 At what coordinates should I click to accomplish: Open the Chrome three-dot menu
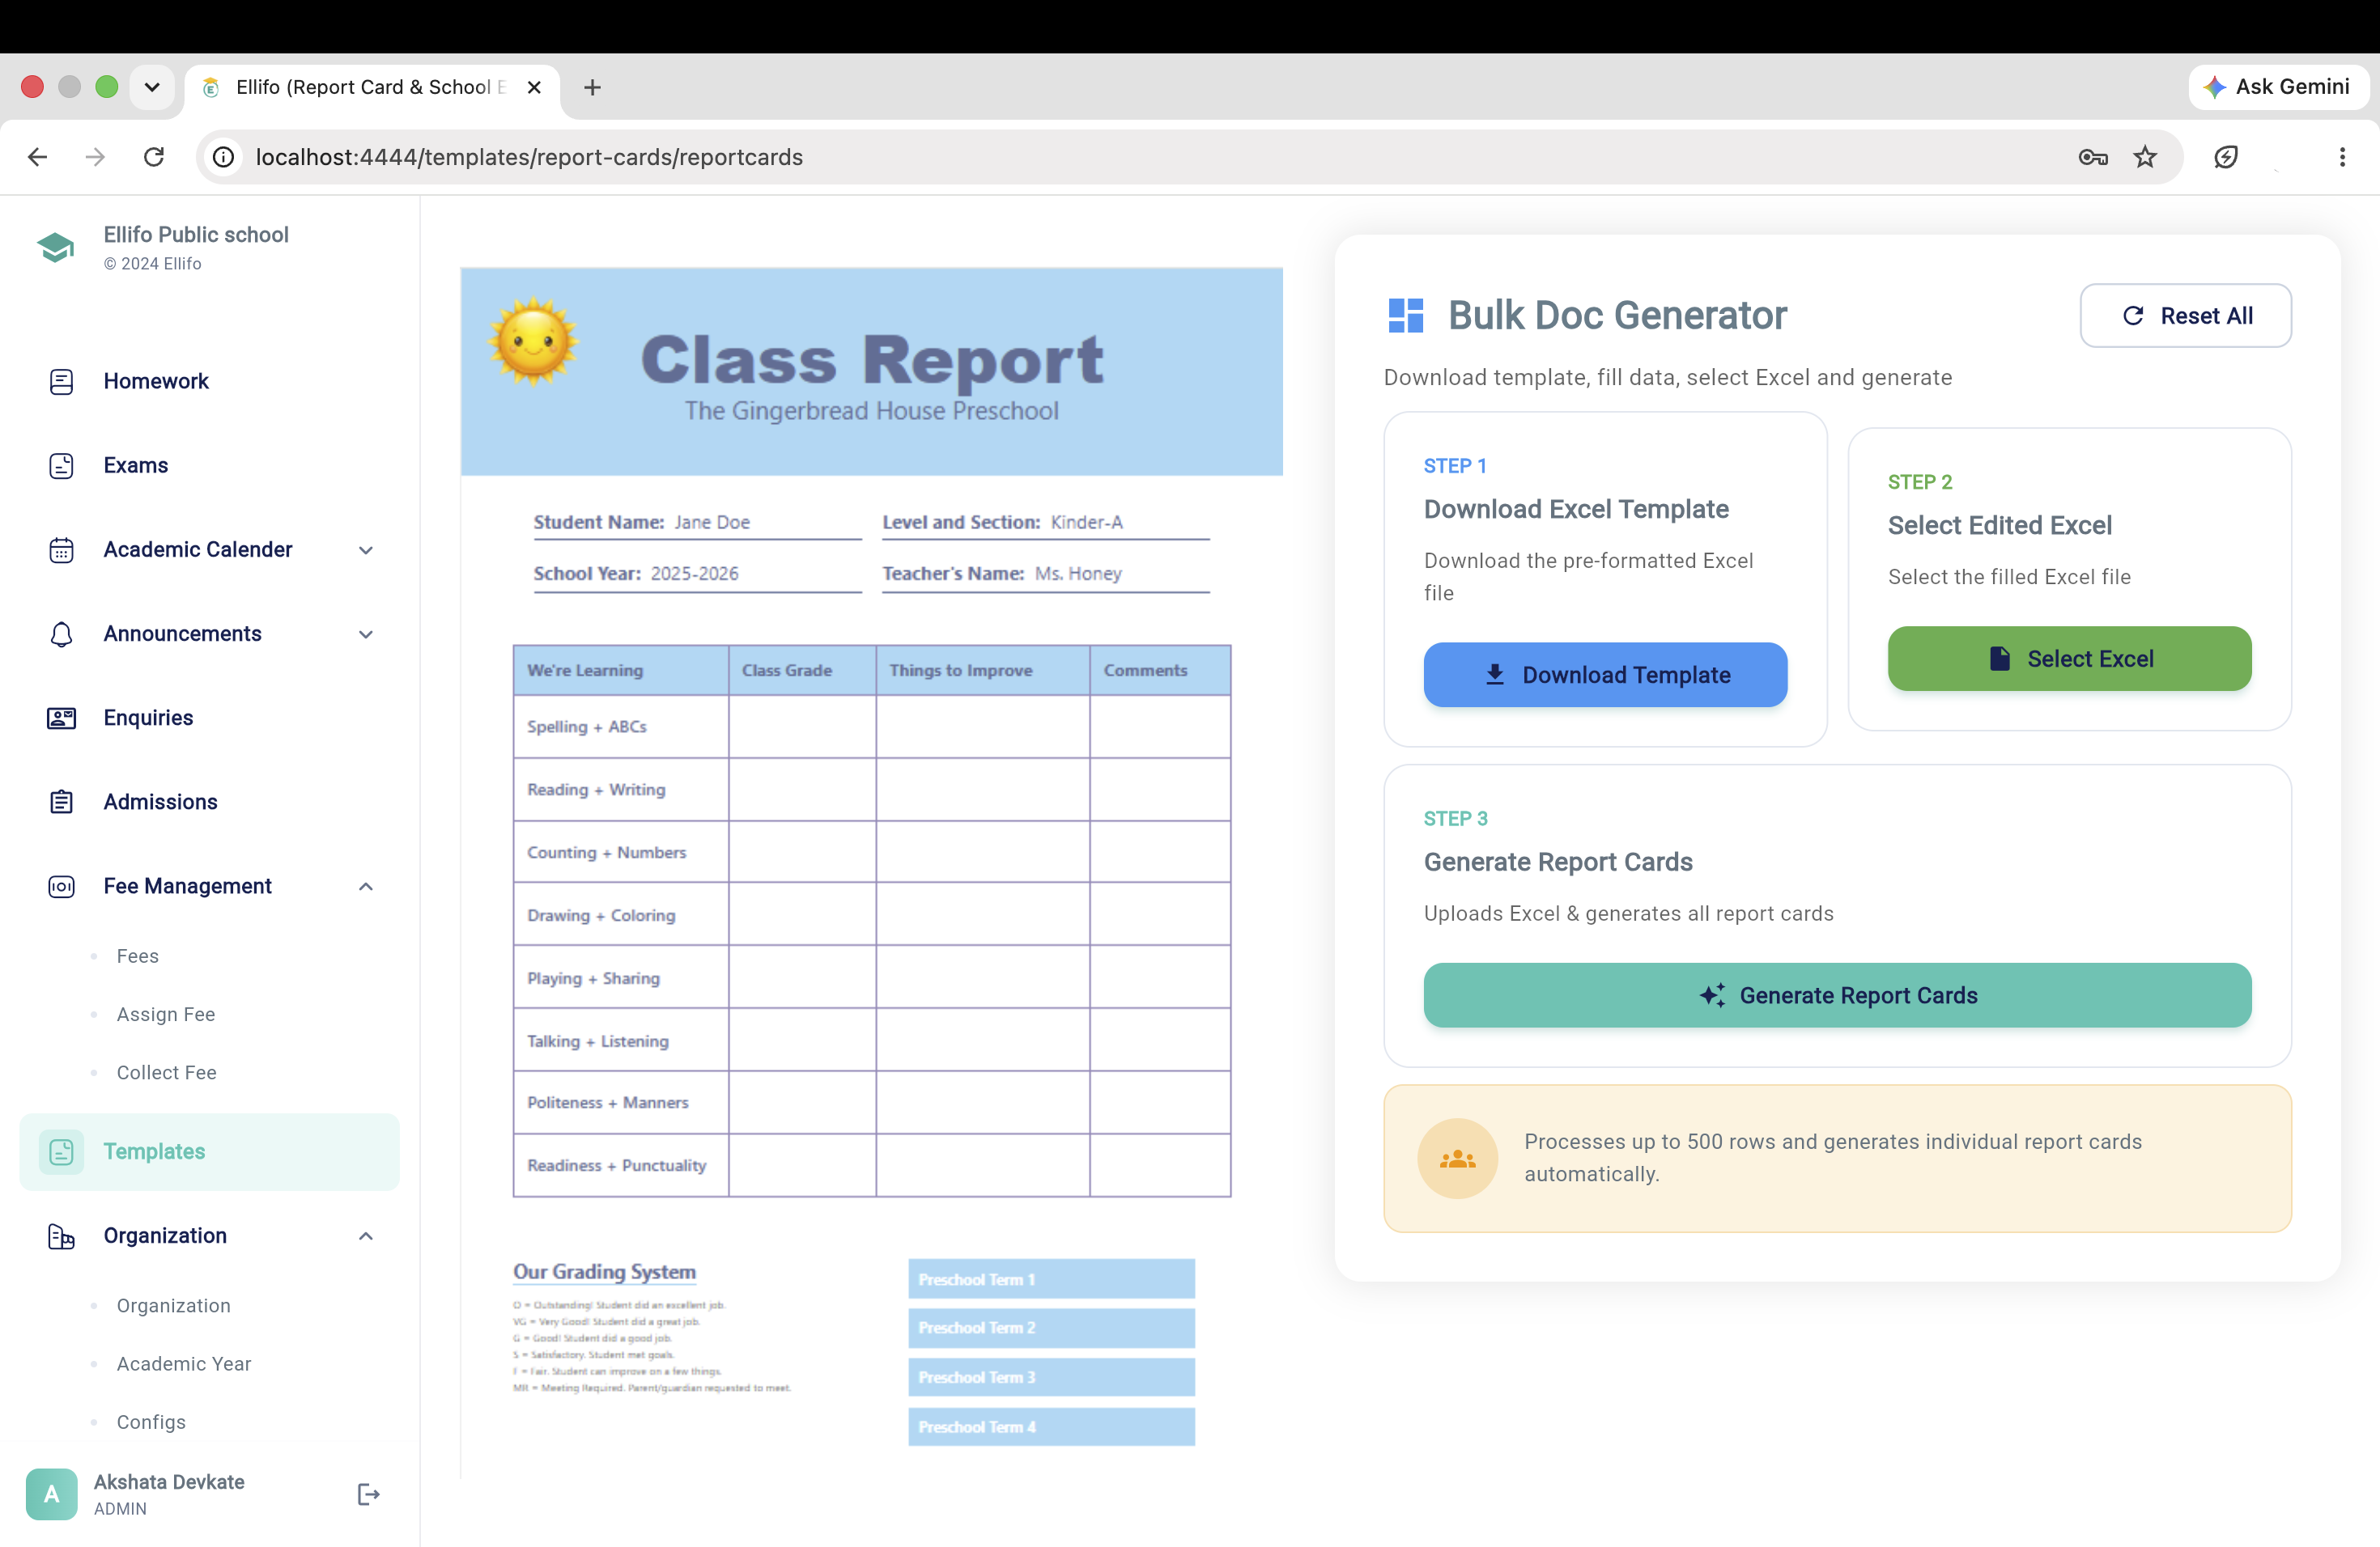tap(2342, 157)
